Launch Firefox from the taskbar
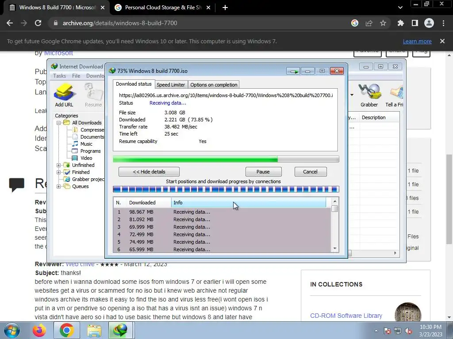Viewport: 453px width, 339px height. pos(39,330)
